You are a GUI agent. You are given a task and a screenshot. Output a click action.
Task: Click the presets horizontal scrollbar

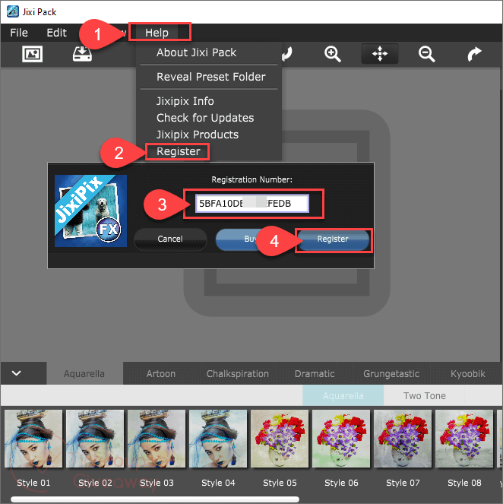point(155,499)
